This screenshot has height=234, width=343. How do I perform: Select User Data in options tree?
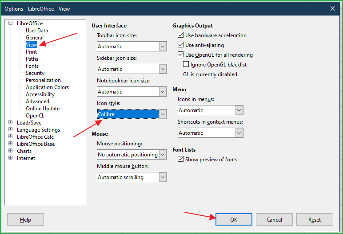37,31
